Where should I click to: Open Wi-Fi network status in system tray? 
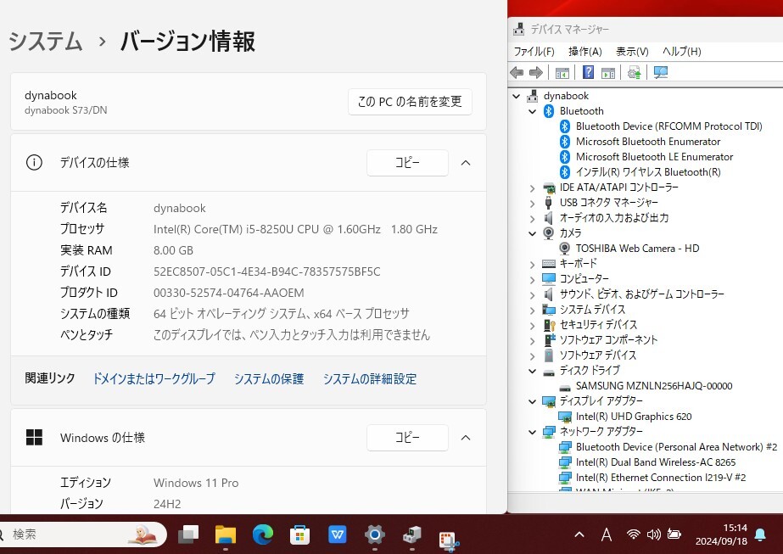[633, 535]
